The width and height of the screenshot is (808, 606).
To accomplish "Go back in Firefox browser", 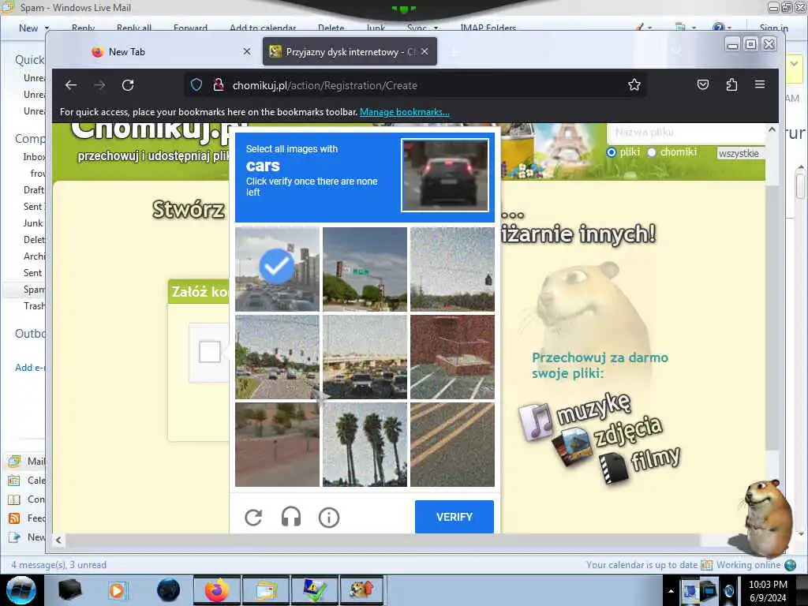I will tap(71, 85).
